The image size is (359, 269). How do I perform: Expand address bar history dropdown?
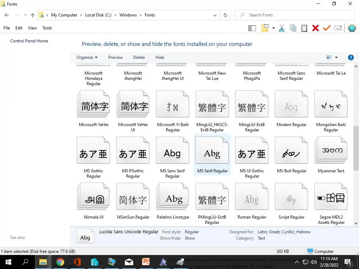click(x=215, y=15)
